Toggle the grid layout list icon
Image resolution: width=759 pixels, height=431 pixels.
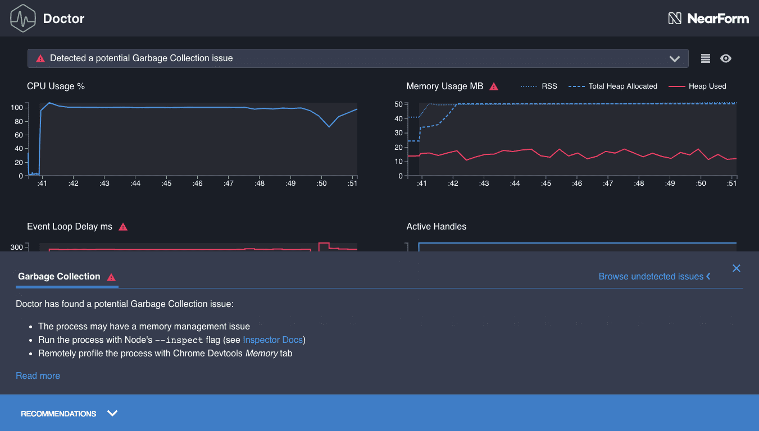tap(706, 58)
